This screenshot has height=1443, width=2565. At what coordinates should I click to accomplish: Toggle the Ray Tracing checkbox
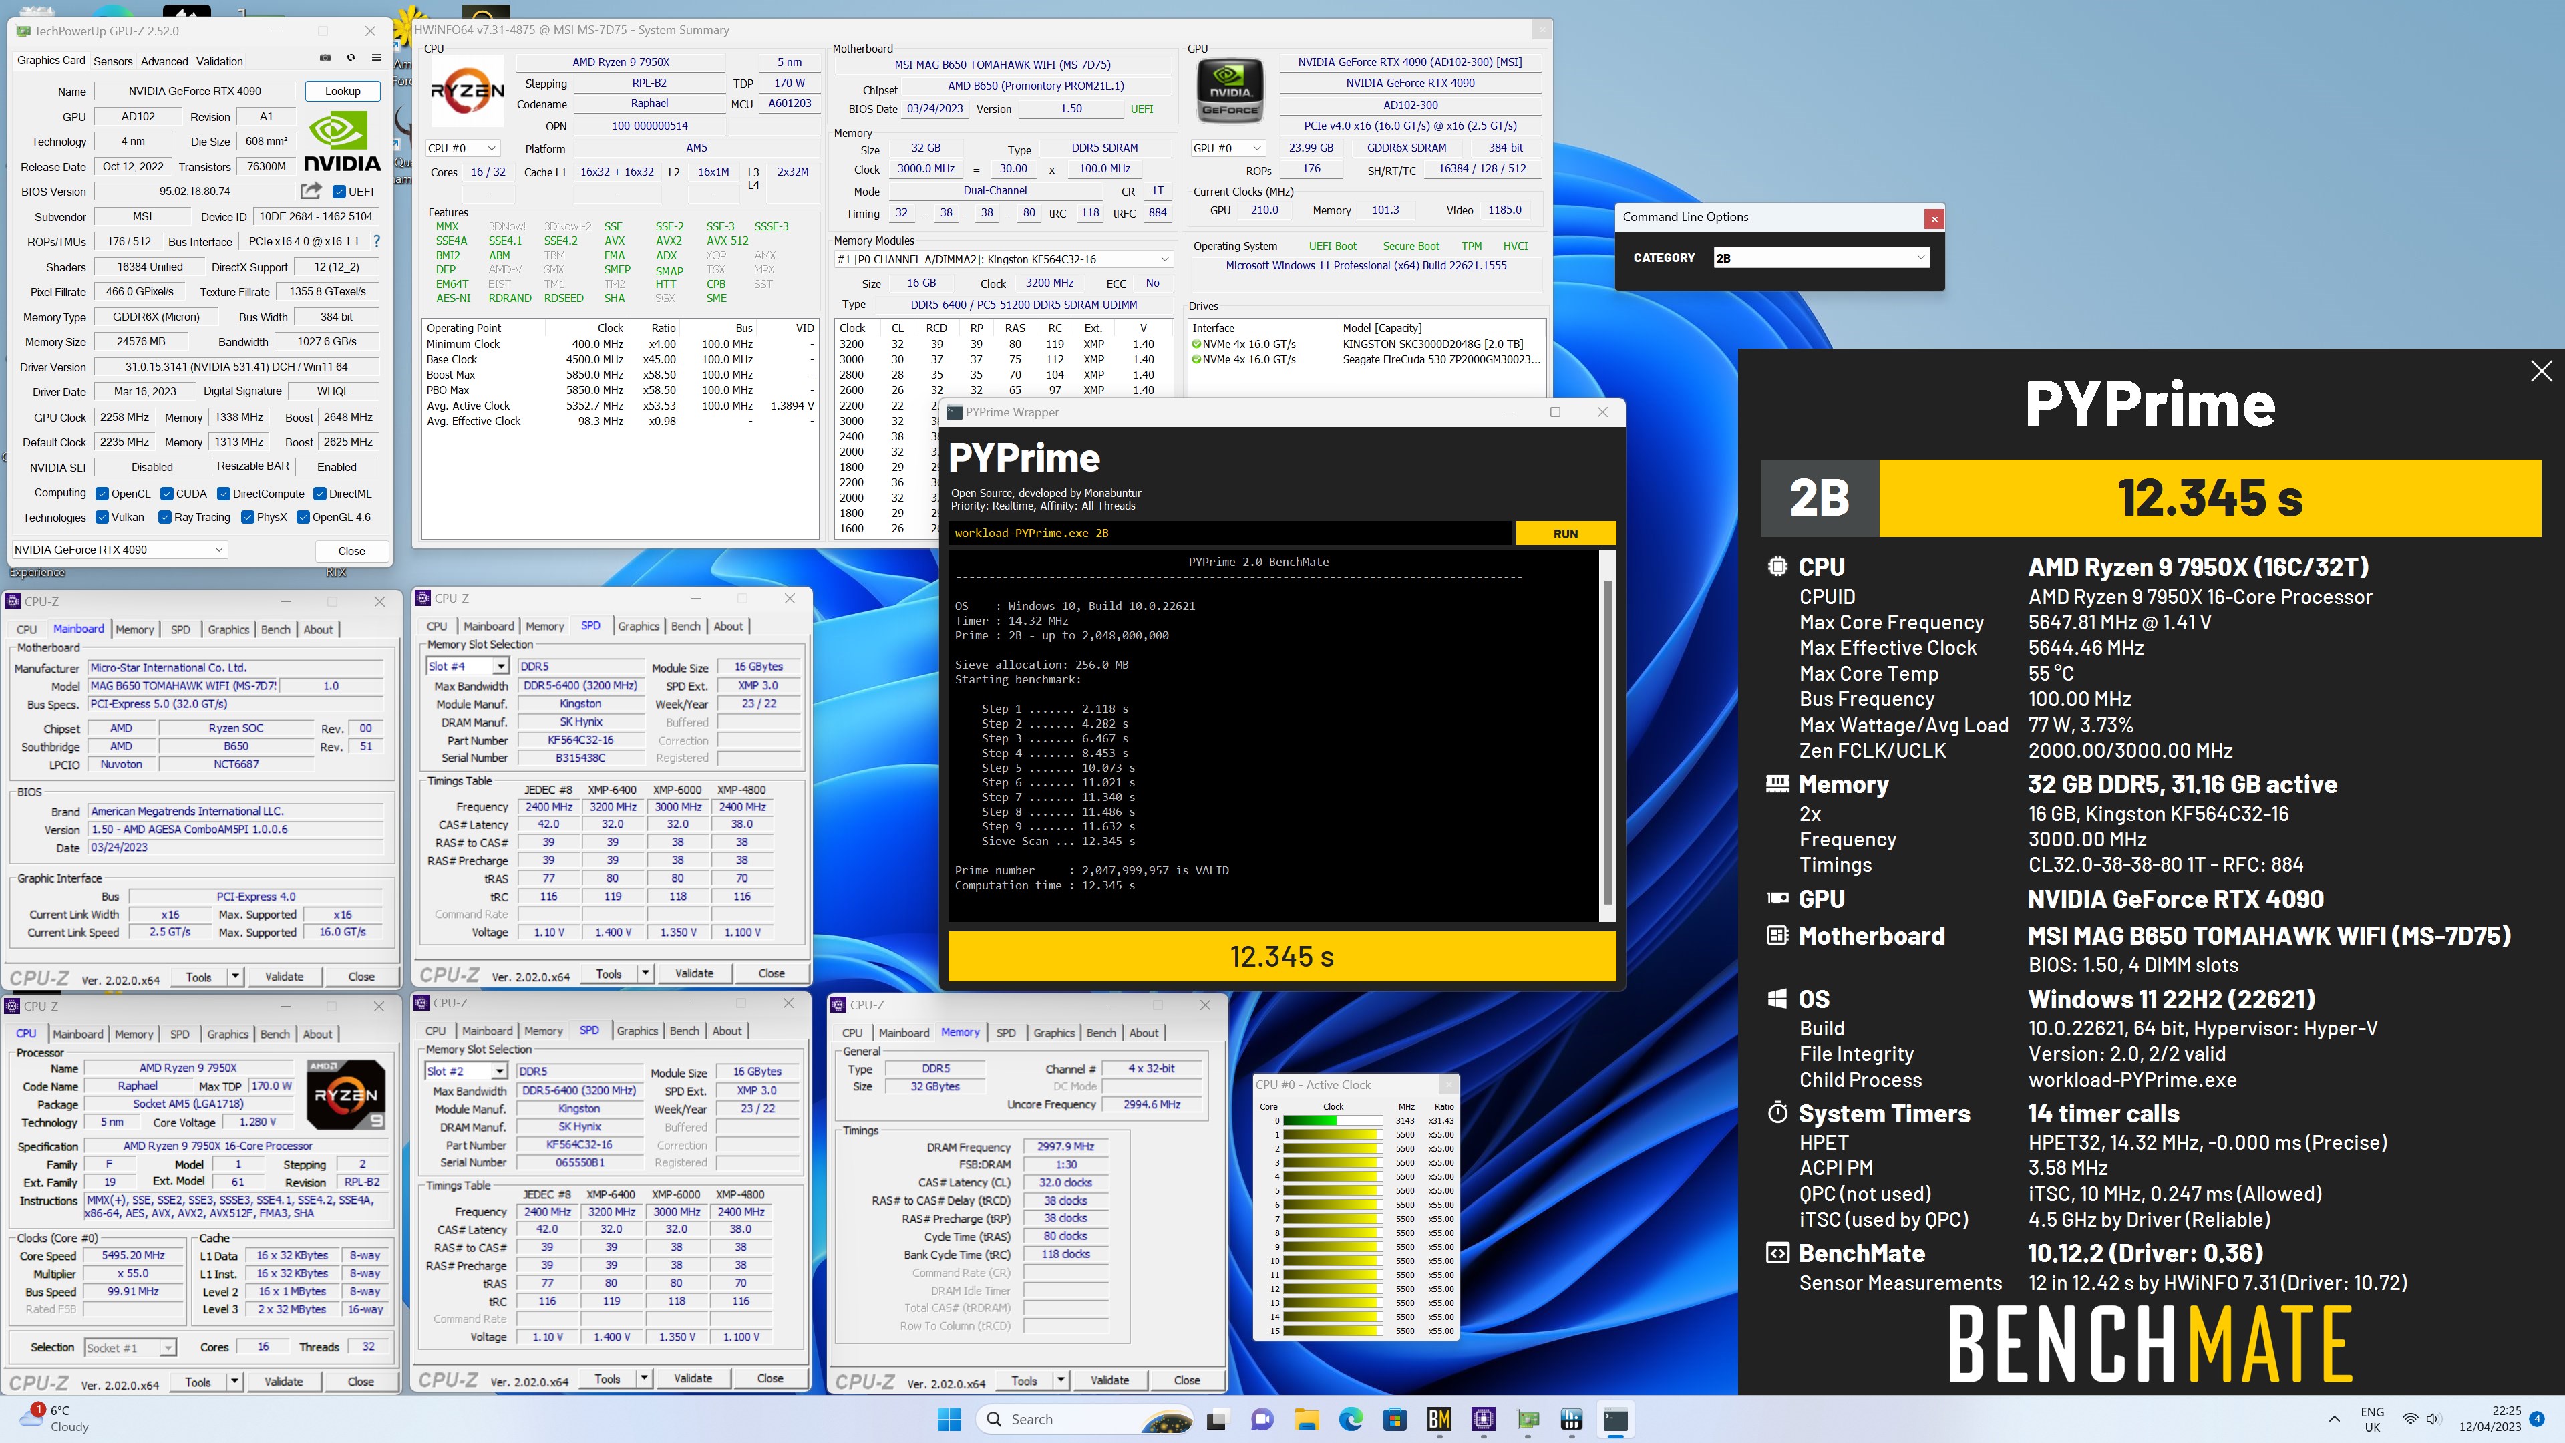coord(164,517)
